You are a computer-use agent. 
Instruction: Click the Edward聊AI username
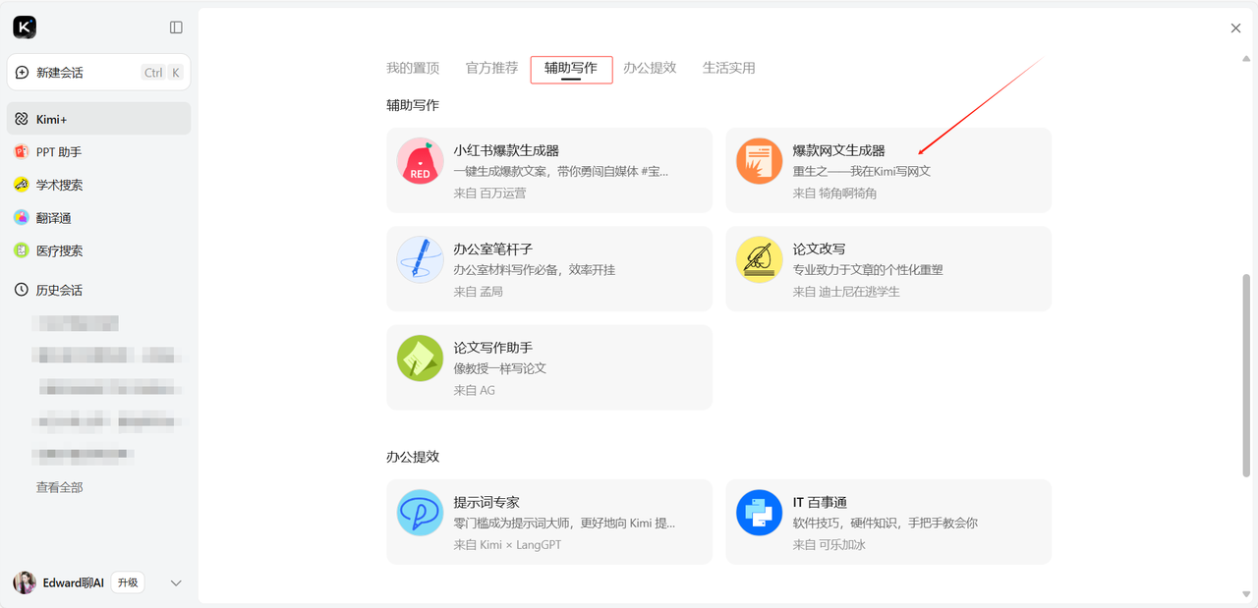[74, 582]
